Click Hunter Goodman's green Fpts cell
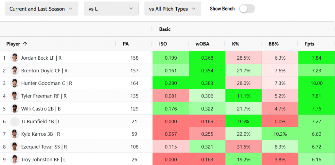Screen dimensions: 335x165 click(316, 83)
